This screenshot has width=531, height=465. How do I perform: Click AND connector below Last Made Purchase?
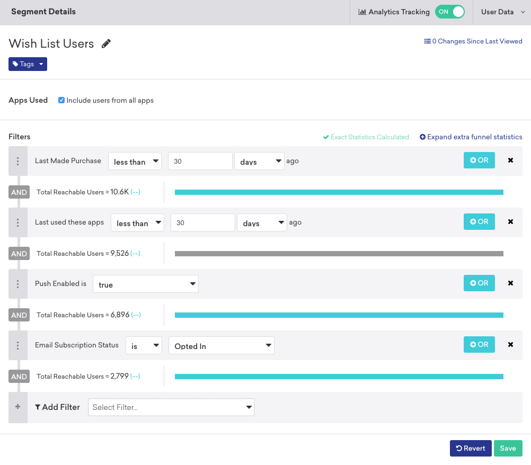coord(19,192)
